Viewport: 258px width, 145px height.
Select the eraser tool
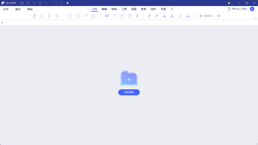157,16
